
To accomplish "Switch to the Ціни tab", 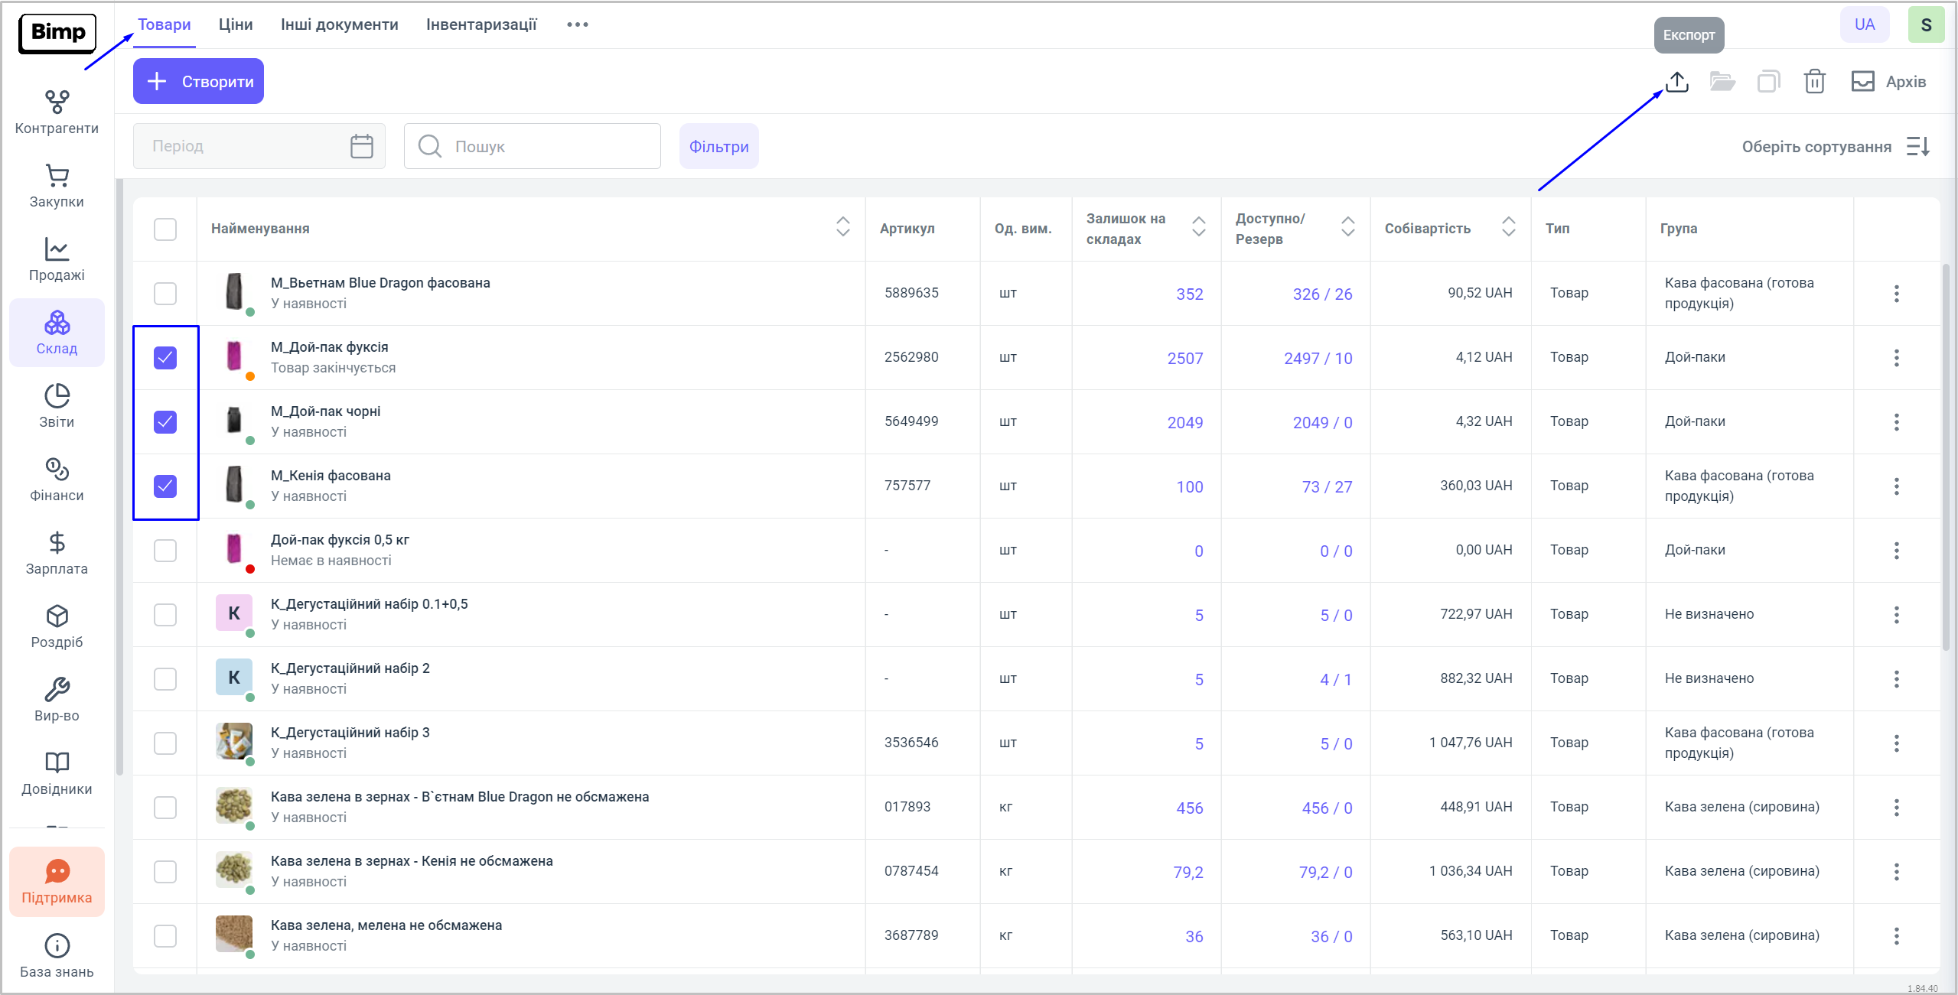I will [235, 24].
